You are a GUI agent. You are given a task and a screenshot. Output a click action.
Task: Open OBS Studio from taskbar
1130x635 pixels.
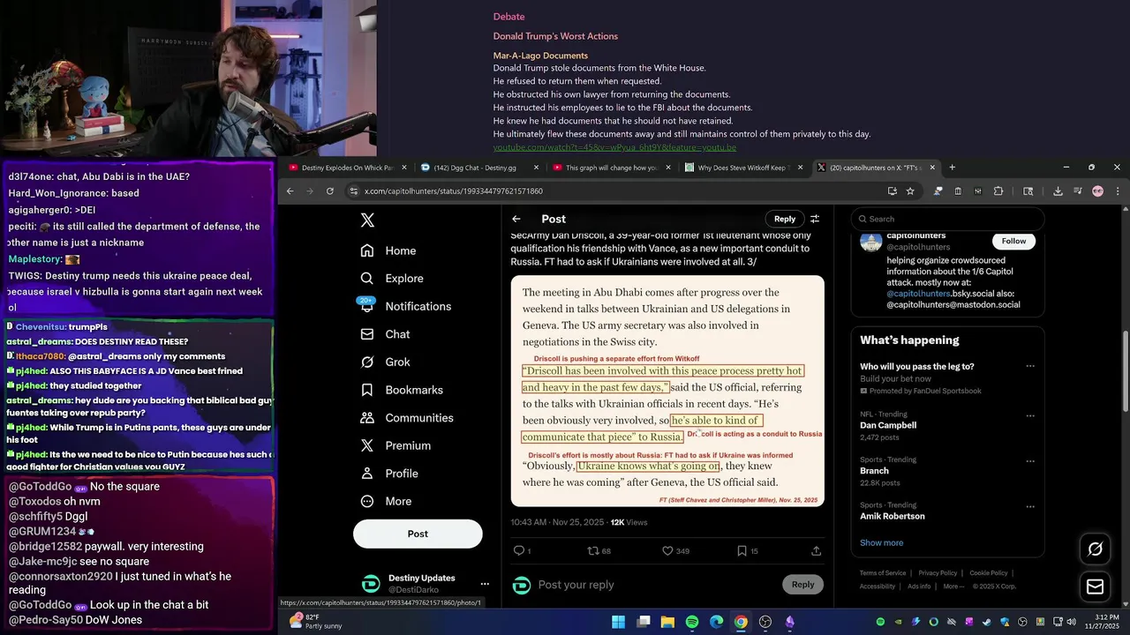pyautogui.click(x=765, y=622)
